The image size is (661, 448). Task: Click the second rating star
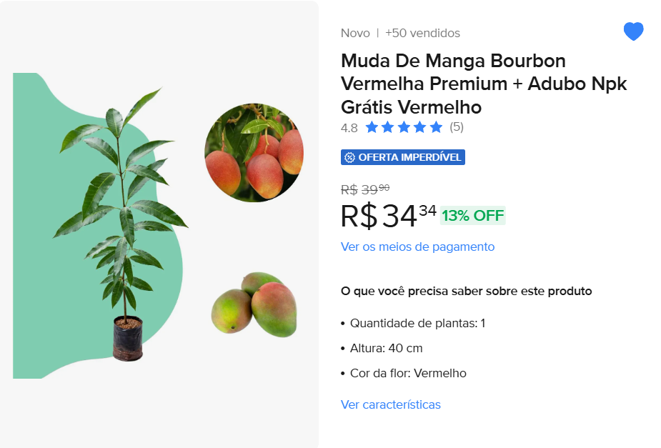(388, 128)
